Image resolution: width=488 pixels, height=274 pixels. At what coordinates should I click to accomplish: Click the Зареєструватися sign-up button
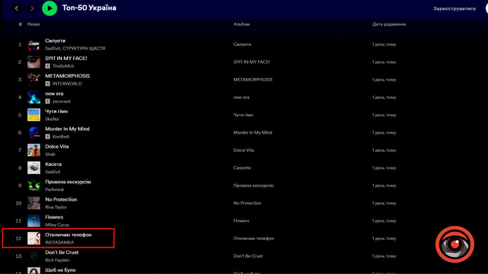454,9
